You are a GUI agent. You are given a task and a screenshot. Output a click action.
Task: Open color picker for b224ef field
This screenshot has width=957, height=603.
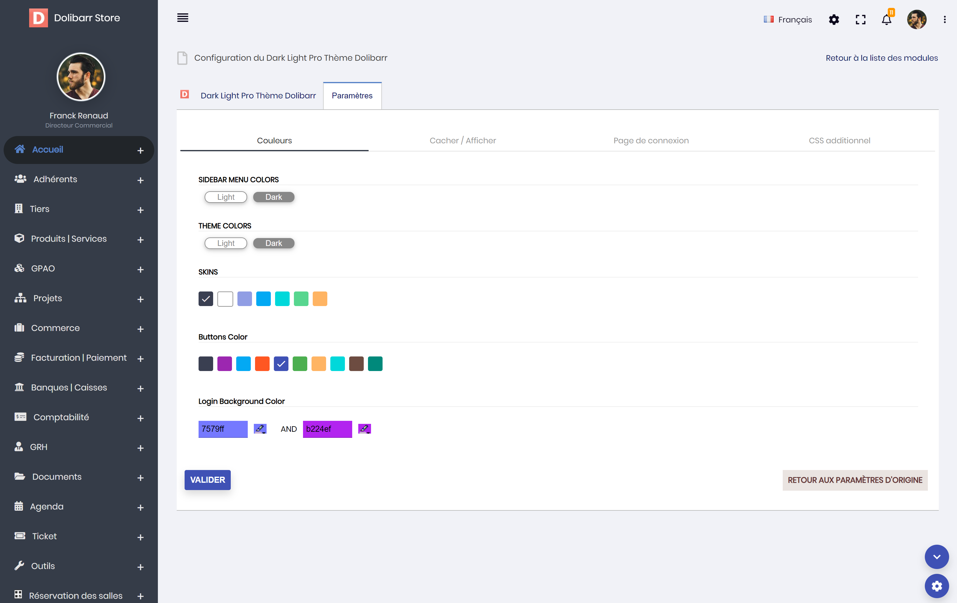pyautogui.click(x=364, y=428)
